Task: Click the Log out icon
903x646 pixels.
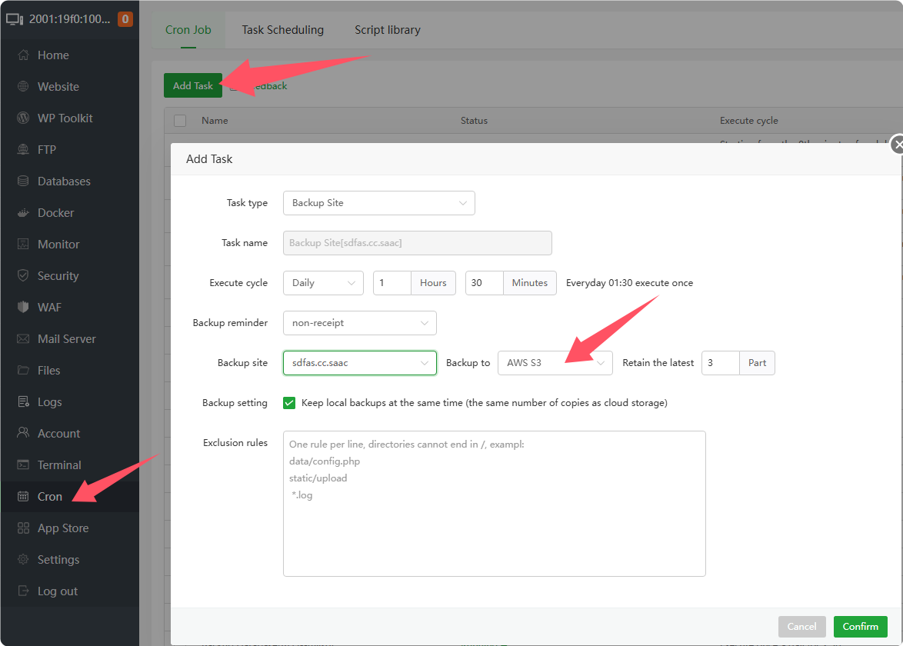Action: pos(23,591)
